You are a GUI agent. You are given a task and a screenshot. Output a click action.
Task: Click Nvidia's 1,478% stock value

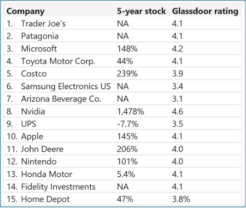point(130,112)
